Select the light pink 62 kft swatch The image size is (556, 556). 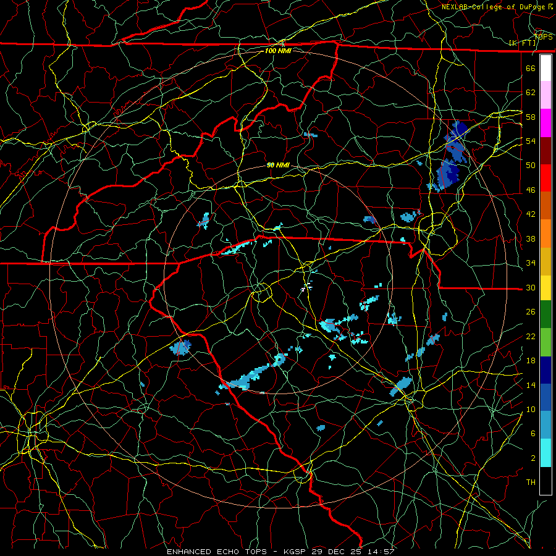tap(545, 95)
